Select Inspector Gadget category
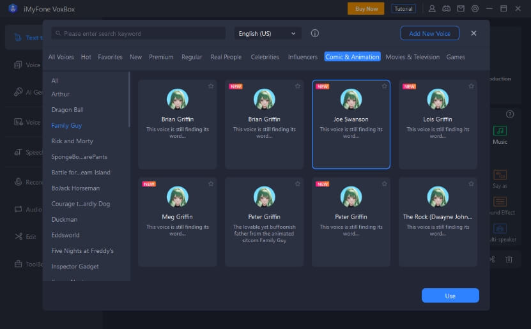This screenshot has height=329, width=531. coord(75,266)
